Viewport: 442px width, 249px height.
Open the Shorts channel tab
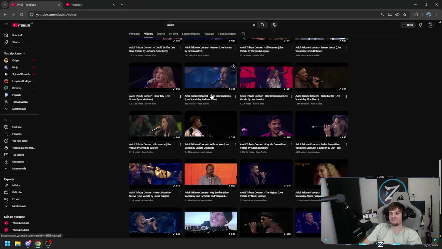[x=161, y=34]
